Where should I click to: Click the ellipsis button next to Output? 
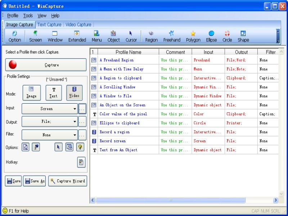point(82,121)
